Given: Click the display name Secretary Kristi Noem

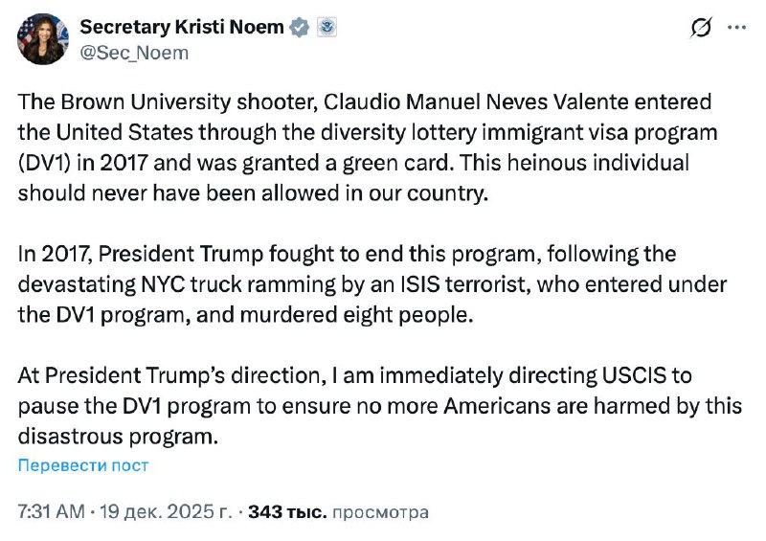Looking at the screenshot, I should click(x=181, y=27).
